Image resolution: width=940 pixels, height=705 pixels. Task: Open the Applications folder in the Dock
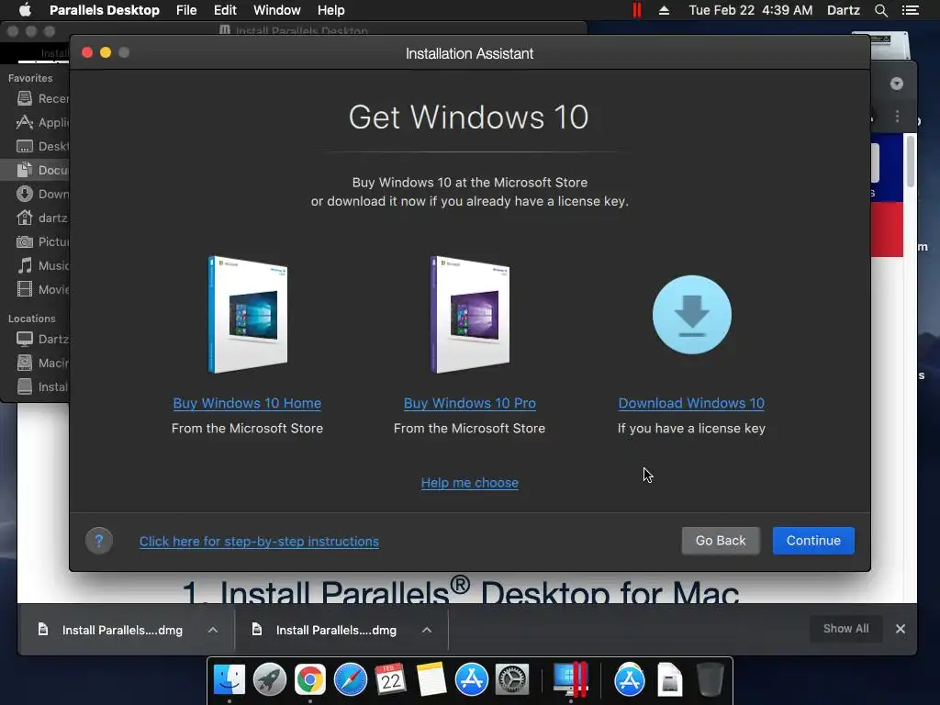click(x=630, y=680)
